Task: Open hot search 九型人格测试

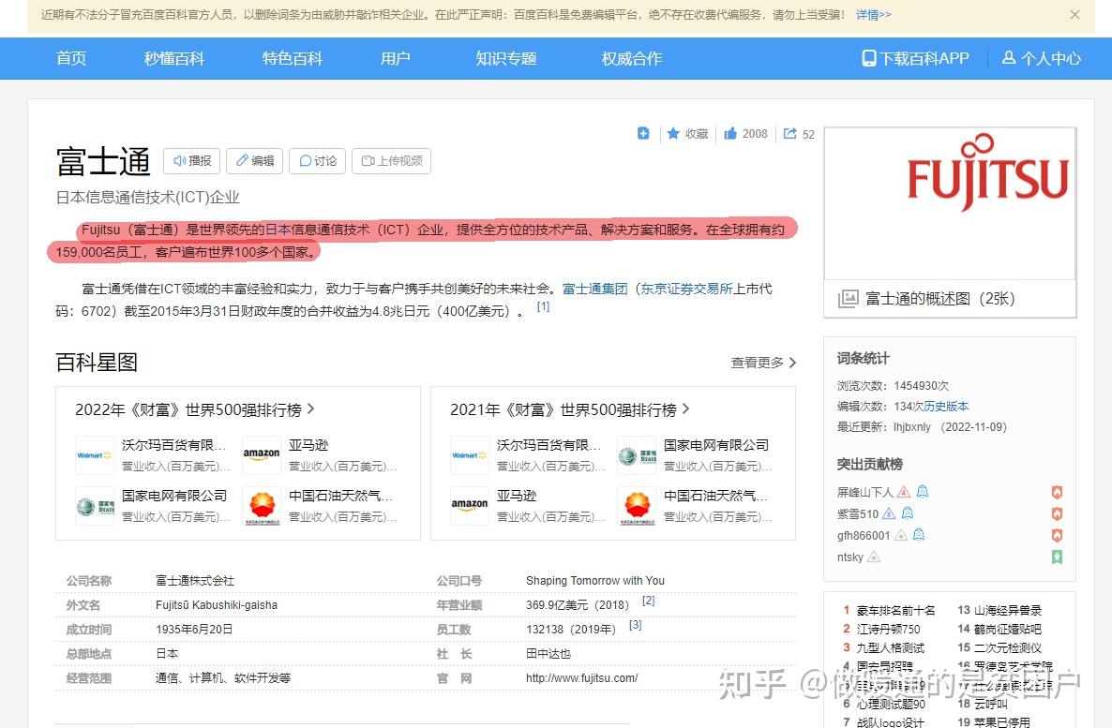Action: [x=891, y=648]
